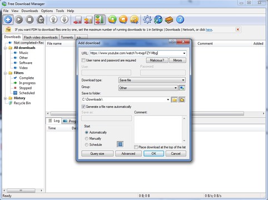
Task: Open the scheduler clock icon in toolbar
Action: pos(41,19)
